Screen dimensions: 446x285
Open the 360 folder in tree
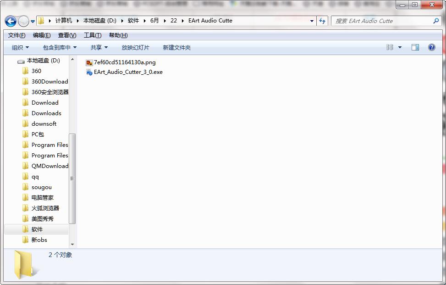pos(36,71)
